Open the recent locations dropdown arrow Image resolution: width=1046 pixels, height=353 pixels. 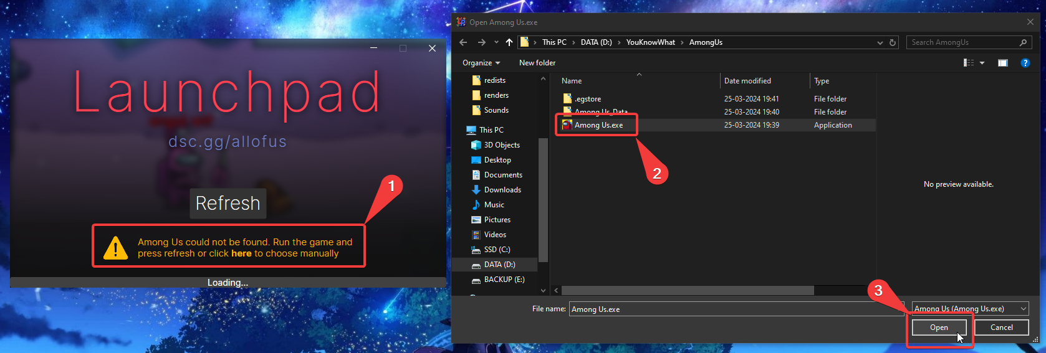496,42
